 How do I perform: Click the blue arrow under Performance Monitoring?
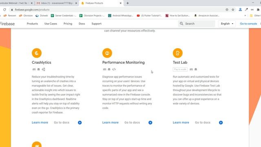coord(150,122)
